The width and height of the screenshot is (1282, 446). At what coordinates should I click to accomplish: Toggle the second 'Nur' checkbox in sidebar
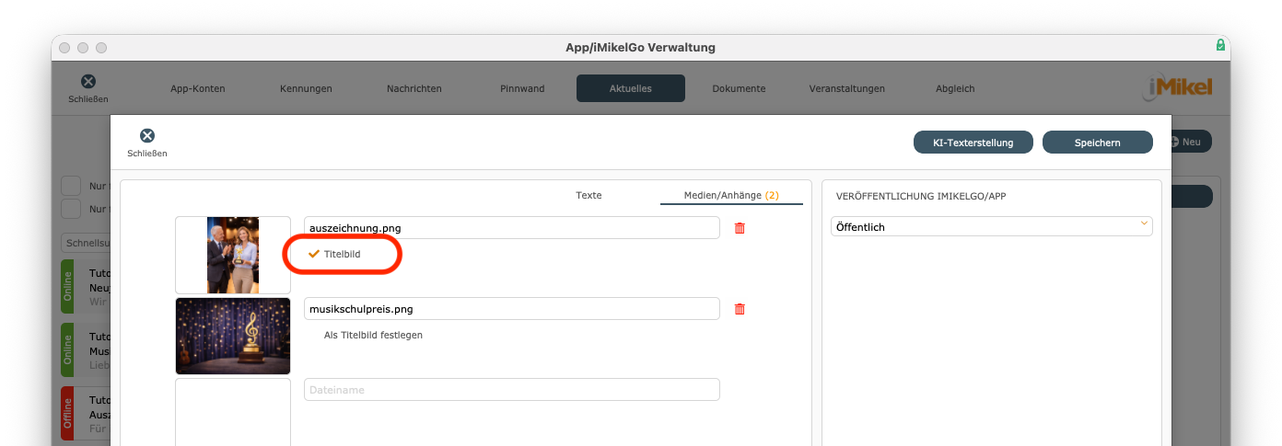71,209
